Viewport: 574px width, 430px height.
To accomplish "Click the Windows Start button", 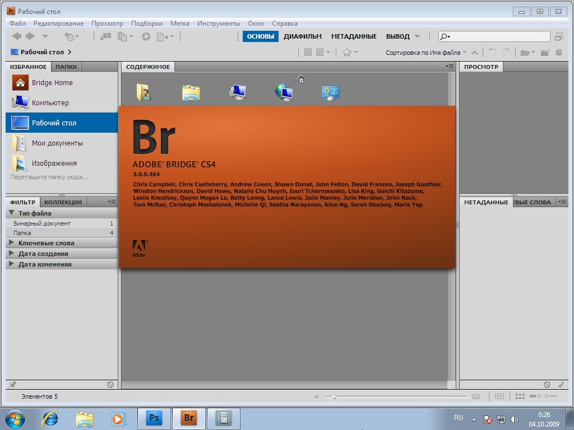I will [15, 419].
